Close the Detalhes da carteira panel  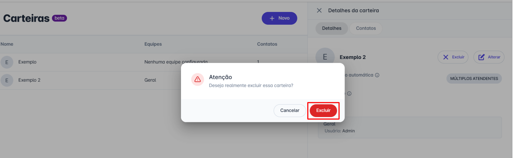coord(319,10)
